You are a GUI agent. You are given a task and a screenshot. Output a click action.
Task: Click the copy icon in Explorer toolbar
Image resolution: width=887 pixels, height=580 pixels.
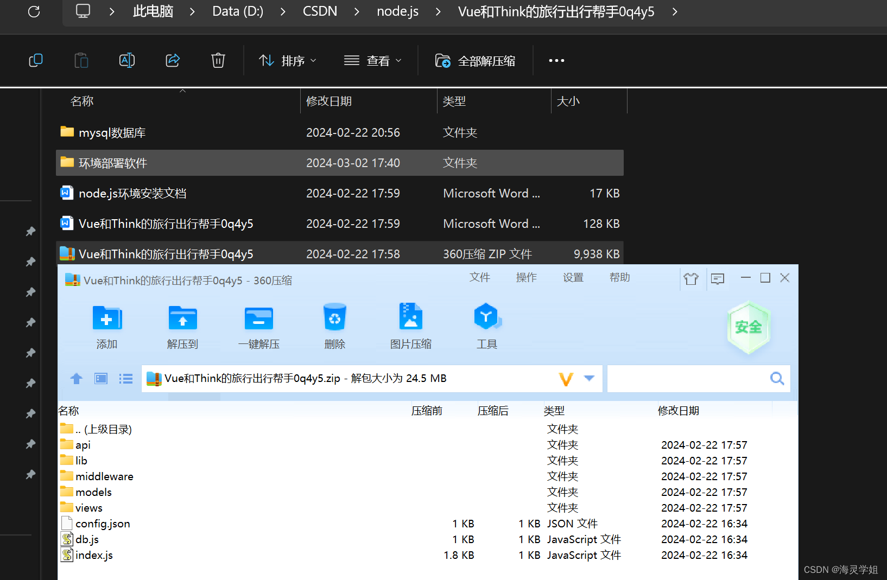tap(35, 60)
